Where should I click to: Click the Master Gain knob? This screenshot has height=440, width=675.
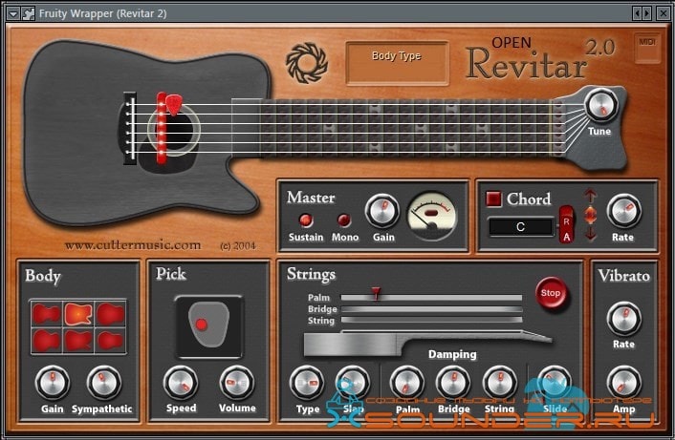pos(382,211)
